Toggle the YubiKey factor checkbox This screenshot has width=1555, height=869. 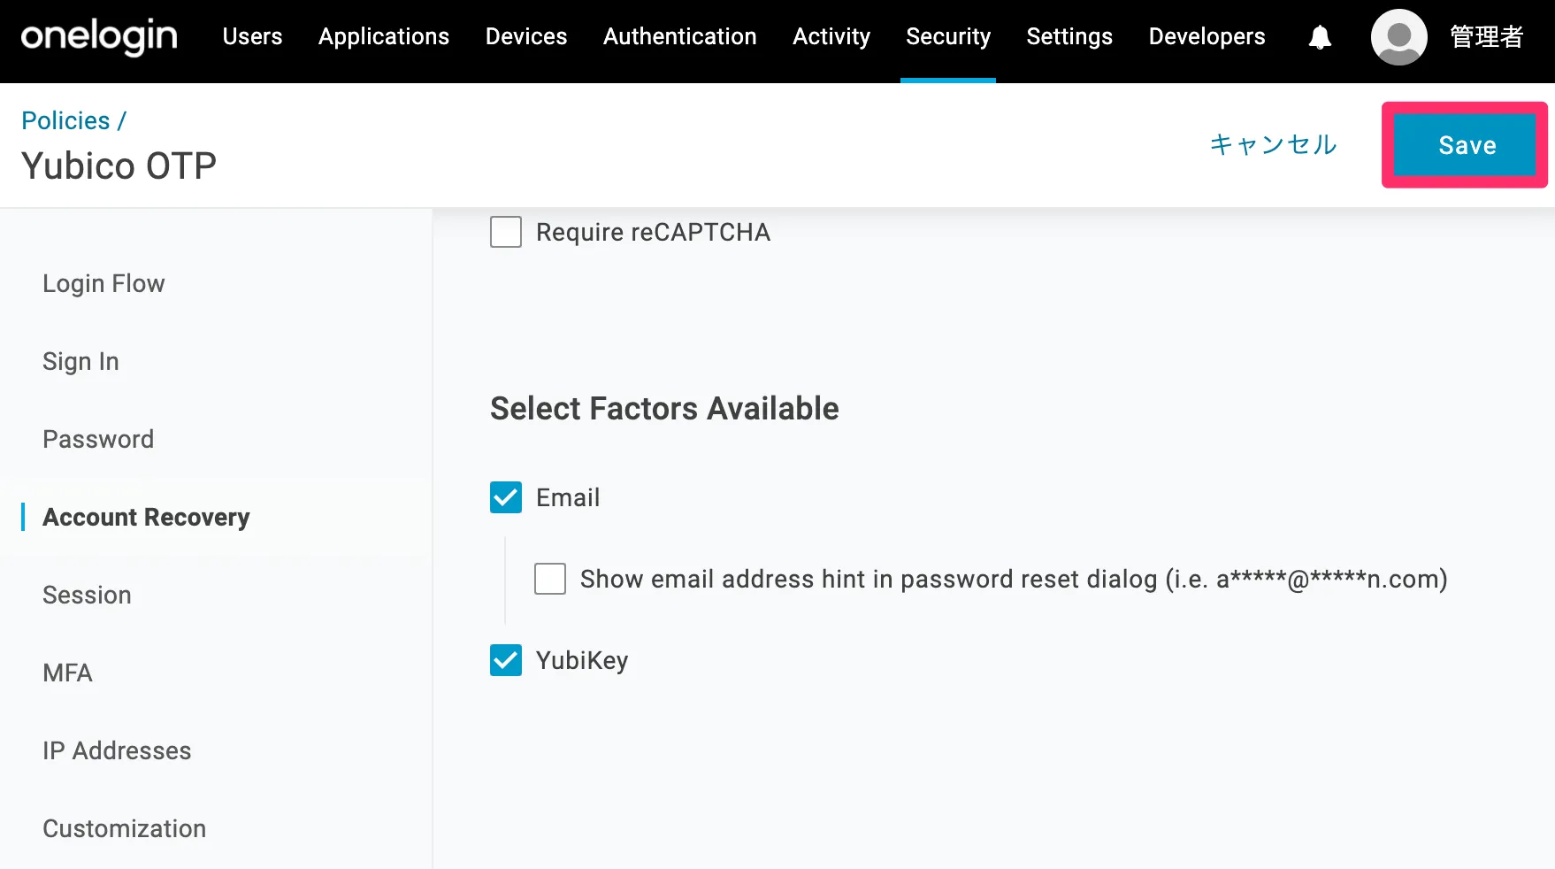(506, 660)
